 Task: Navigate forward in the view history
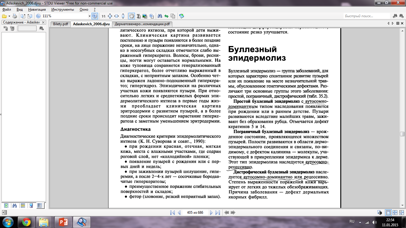[233, 213]
